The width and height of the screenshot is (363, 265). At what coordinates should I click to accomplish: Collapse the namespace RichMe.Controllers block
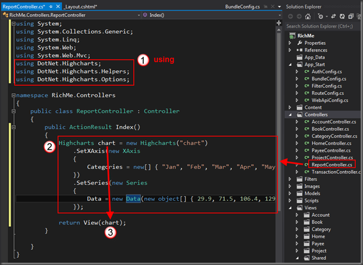[x=13, y=95]
